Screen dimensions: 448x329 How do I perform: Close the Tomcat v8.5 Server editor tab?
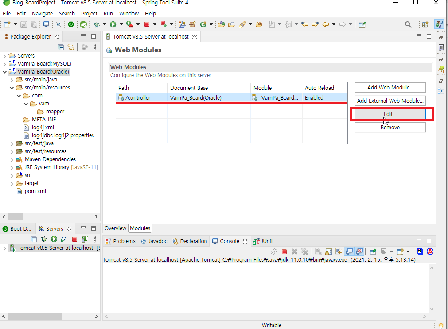(x=195, y=37)
